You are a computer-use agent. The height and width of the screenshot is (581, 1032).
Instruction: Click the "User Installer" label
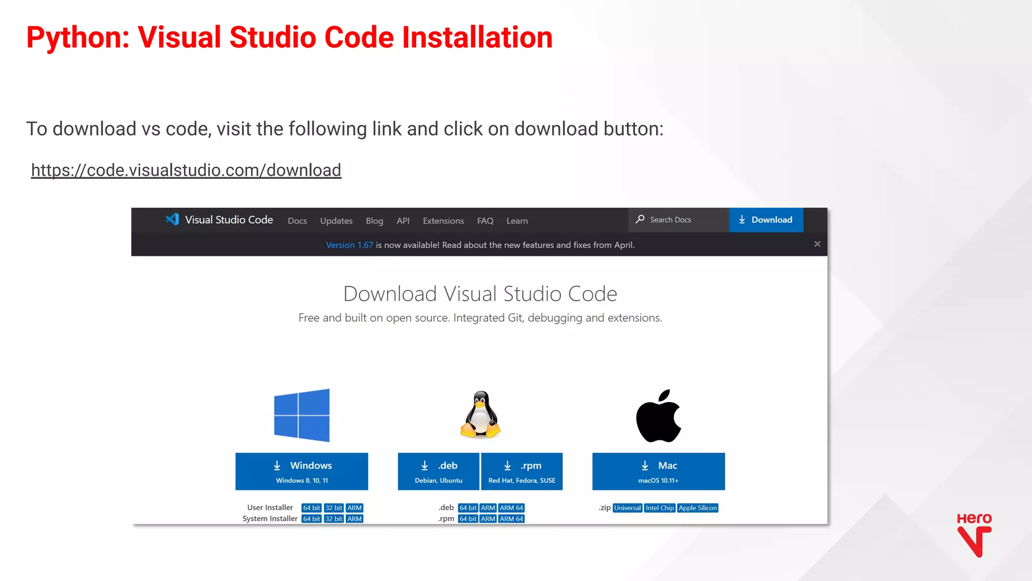(x=270, y=507)
